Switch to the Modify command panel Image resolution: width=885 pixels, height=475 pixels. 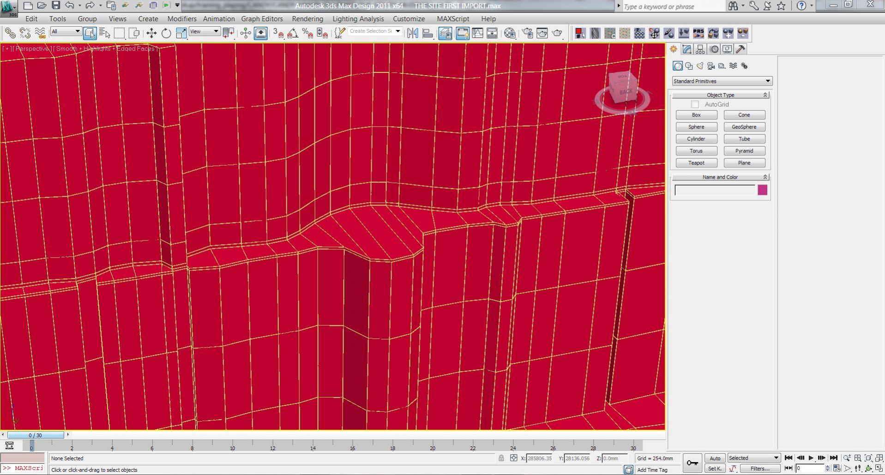pyautogui.click(x=686, y=49)
